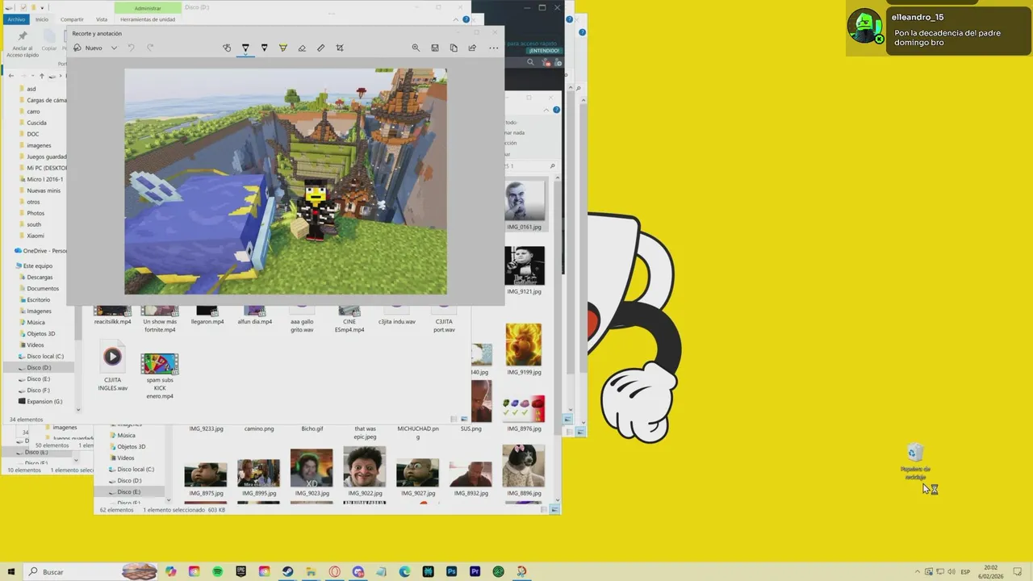
Task: Select spam subs KICK enero.mp4 video
Action: (160, 375)
